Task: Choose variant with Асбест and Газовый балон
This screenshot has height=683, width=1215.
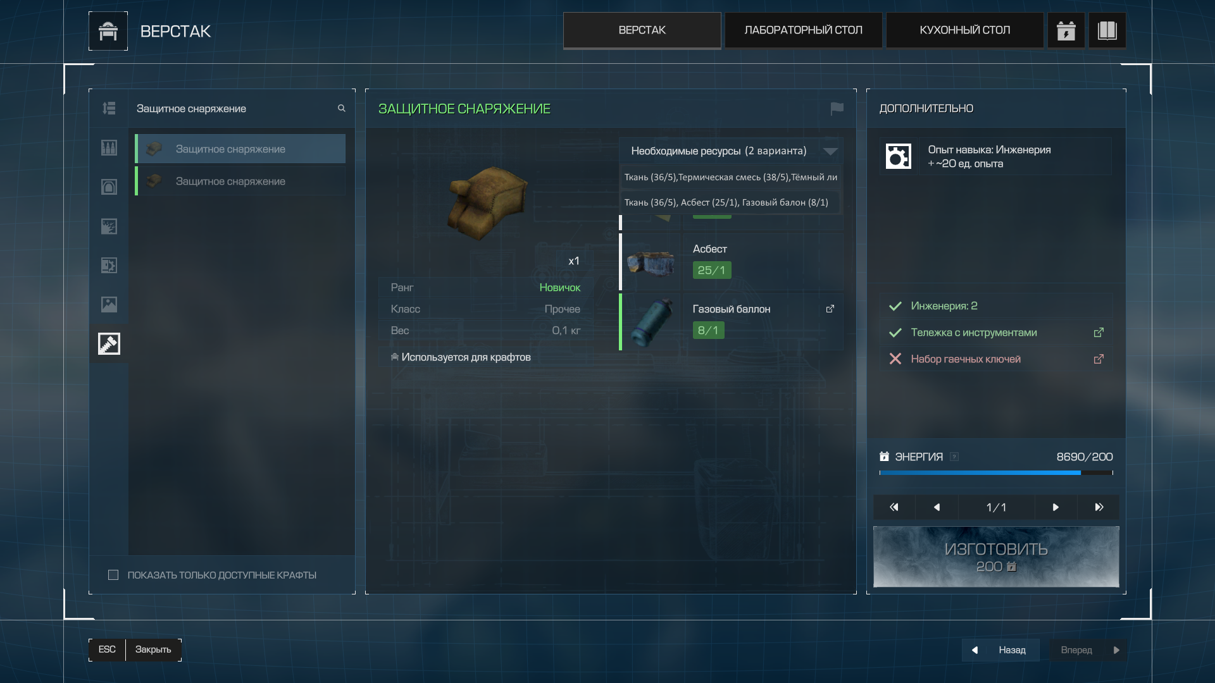Action: pyautogui.click(x=730, y=202)
